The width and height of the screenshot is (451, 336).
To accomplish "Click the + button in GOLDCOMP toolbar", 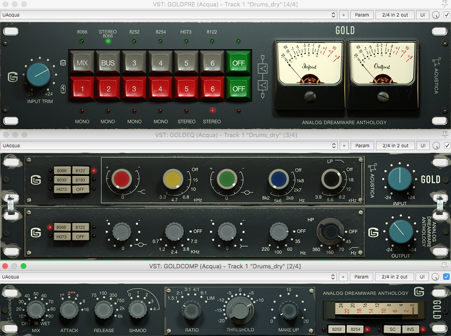I will [344, 277].
